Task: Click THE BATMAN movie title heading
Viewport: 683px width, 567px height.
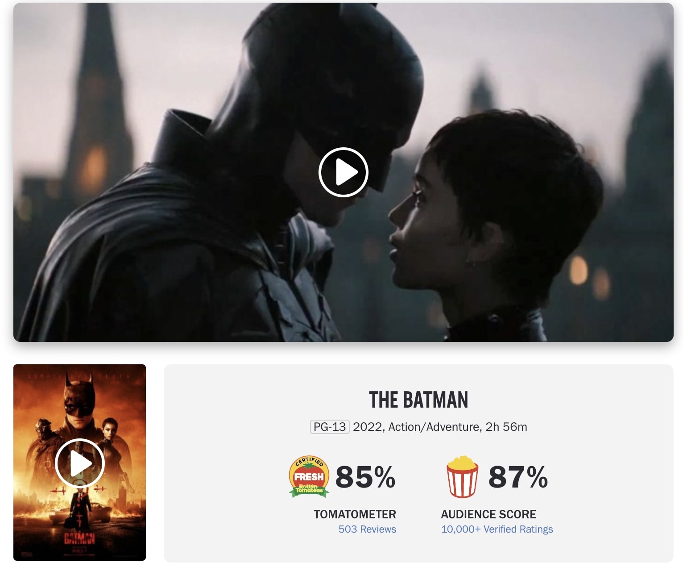Action: pyautogui.click(x=418, y=400)
